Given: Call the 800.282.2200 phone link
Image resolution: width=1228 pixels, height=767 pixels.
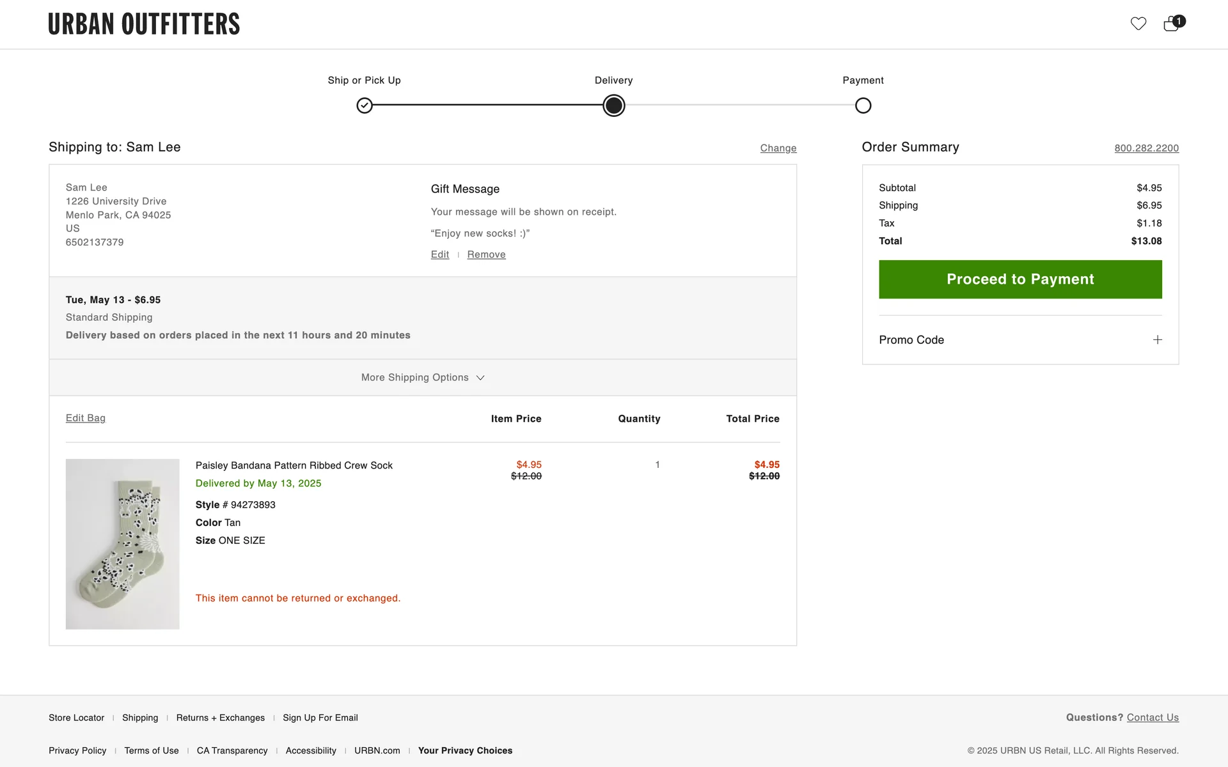Looking at the screenshot, I should point(1146,148).
